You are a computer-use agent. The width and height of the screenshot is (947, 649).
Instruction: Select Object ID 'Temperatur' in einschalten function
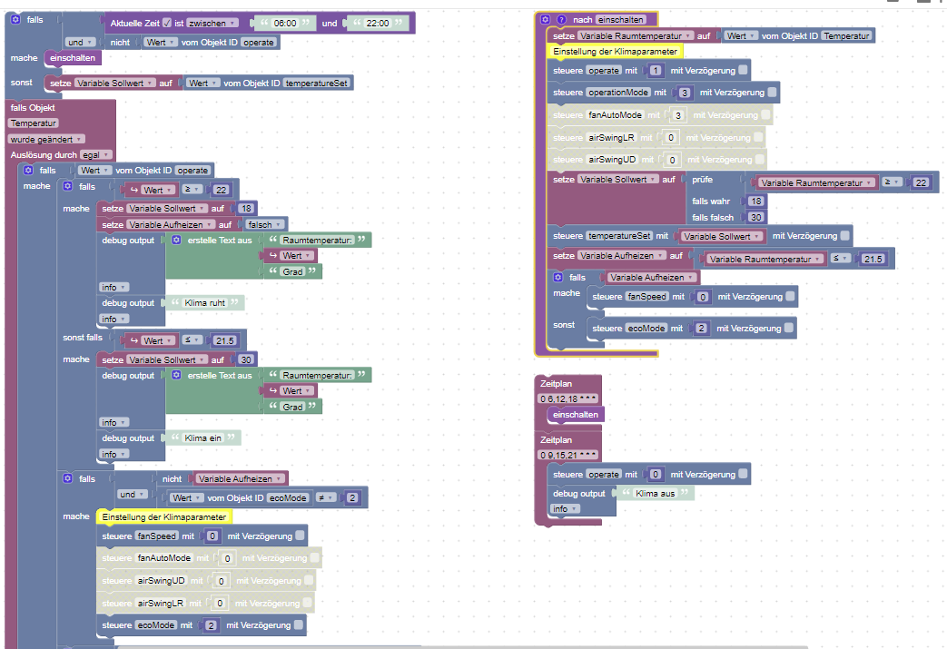(x=846, y=35)
